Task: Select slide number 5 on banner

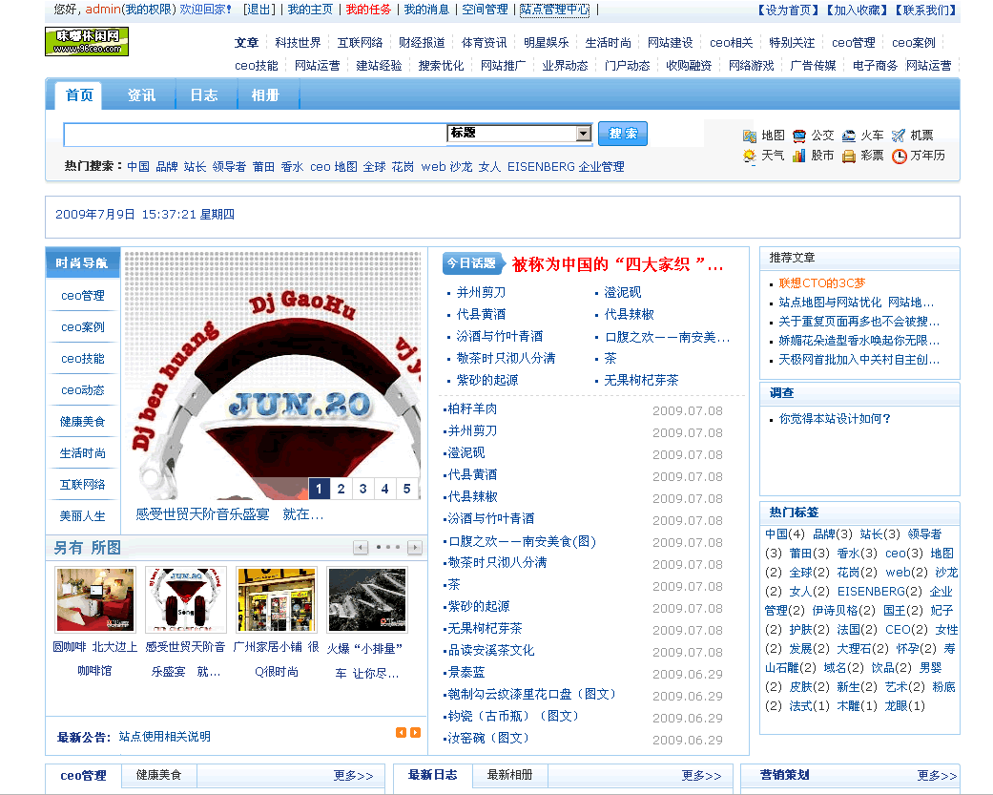Action: [x=406, y=489]
